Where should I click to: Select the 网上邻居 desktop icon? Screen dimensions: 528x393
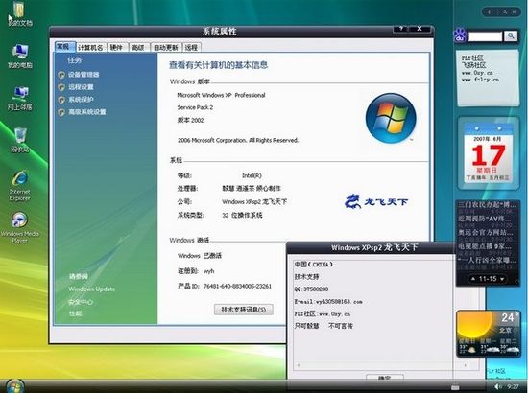tap(20, 98)
